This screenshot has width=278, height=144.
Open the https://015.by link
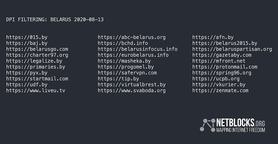click(x=27, y=37)
